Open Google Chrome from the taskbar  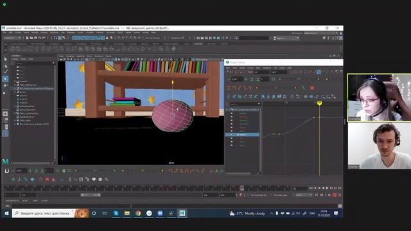tap(138, 213)
